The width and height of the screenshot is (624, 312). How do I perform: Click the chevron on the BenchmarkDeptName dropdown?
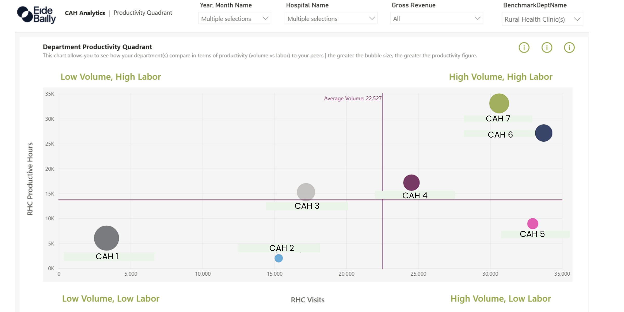(x=577, y=19)
